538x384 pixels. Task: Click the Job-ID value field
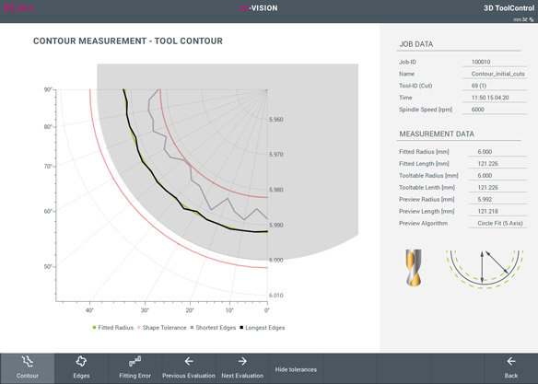495,62
